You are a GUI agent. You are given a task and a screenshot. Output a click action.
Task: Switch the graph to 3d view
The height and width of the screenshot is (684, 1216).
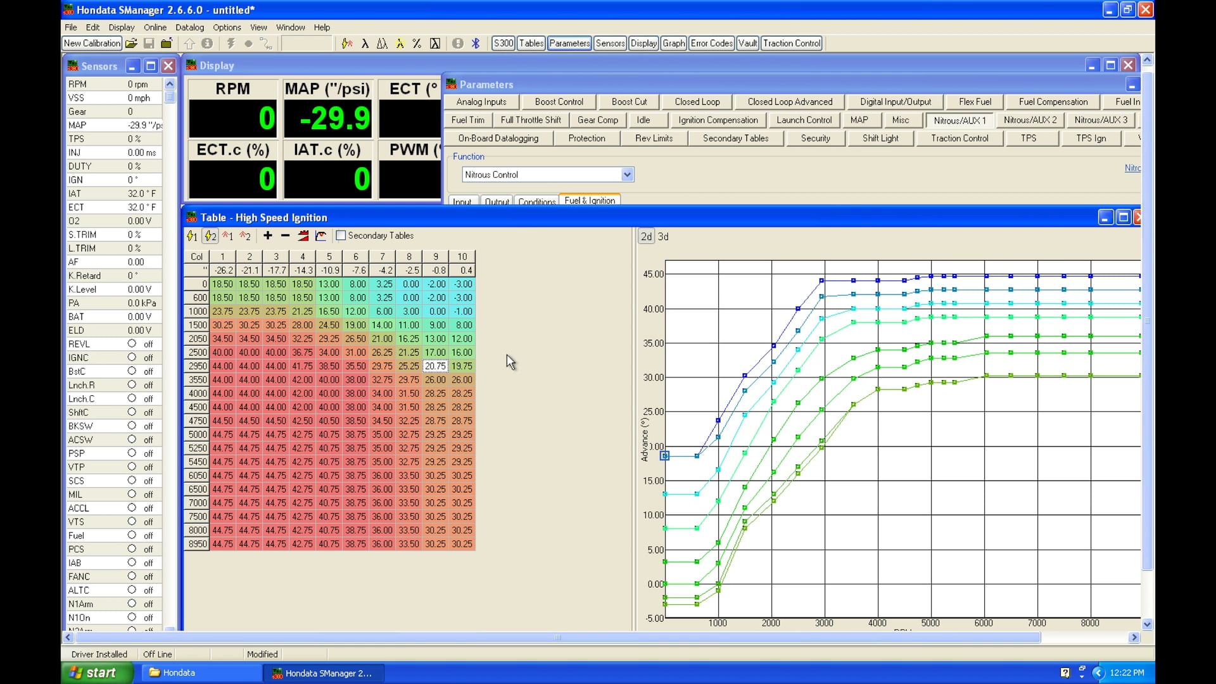click(662, 236)
